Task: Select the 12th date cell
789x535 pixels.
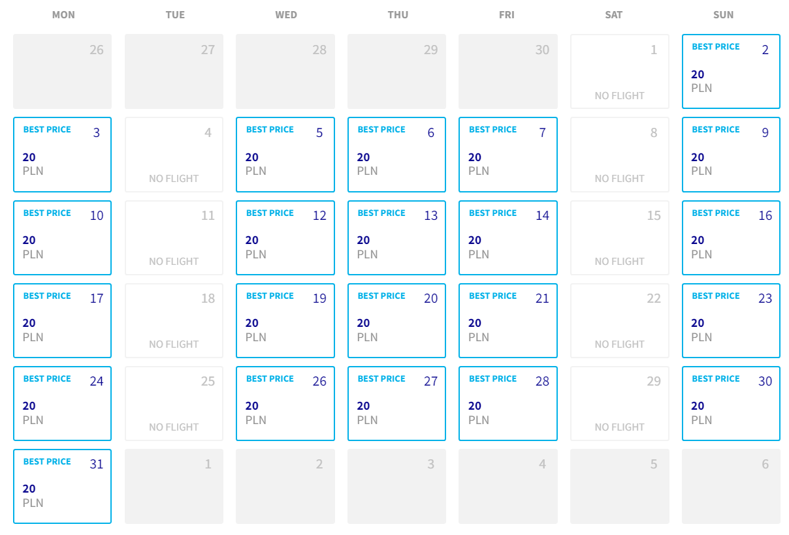Action: pos(285,237)
